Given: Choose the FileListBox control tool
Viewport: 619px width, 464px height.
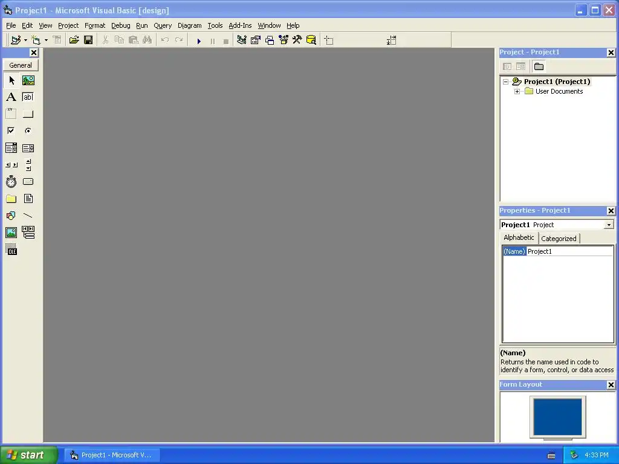Looking at the screenshot, I should pos(28,199).
